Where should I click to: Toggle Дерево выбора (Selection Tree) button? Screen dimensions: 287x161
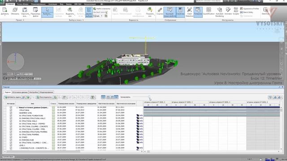[x=89, y=12]
